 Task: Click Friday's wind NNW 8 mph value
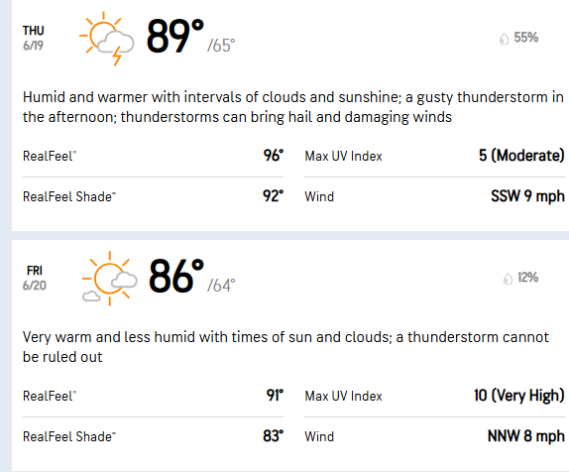[526, 436]
